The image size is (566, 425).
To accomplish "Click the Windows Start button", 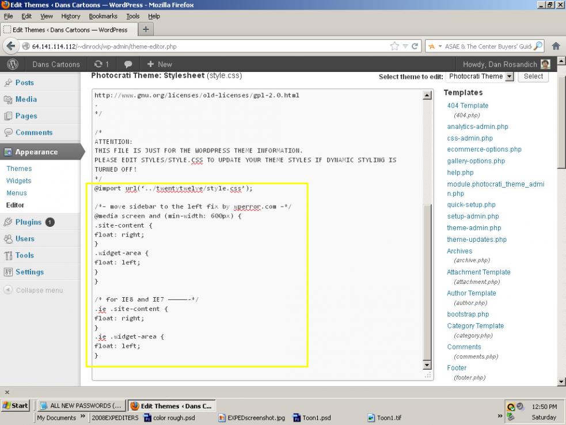I will point(16,405).
